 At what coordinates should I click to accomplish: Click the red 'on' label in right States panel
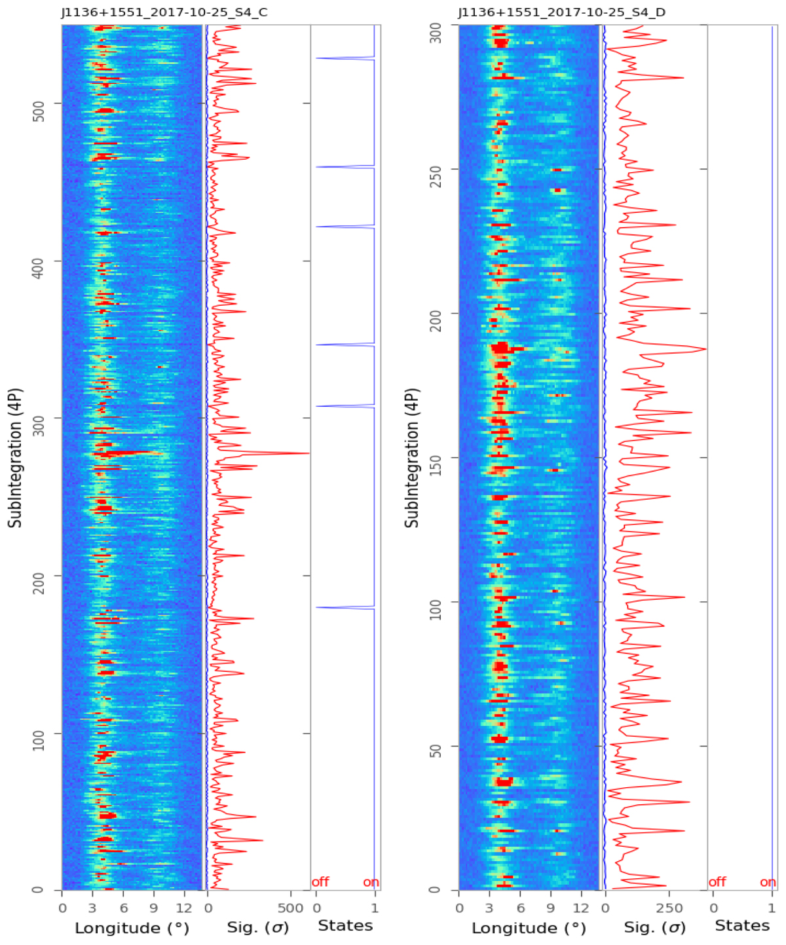click(768, 882)
